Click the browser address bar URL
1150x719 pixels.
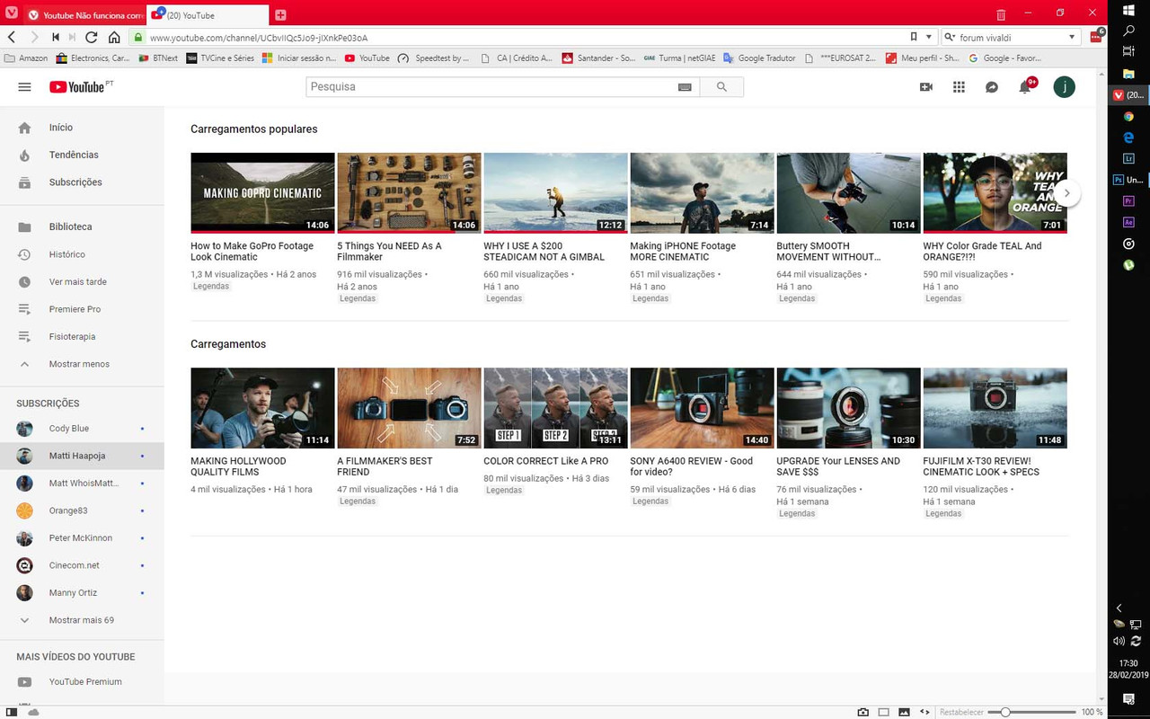(259, 38)
